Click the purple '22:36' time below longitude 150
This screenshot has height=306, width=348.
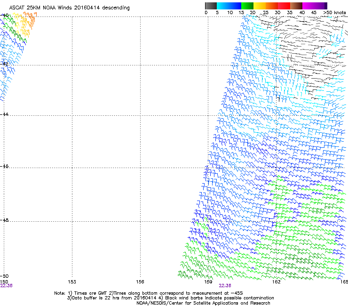[x=7, y=286]
